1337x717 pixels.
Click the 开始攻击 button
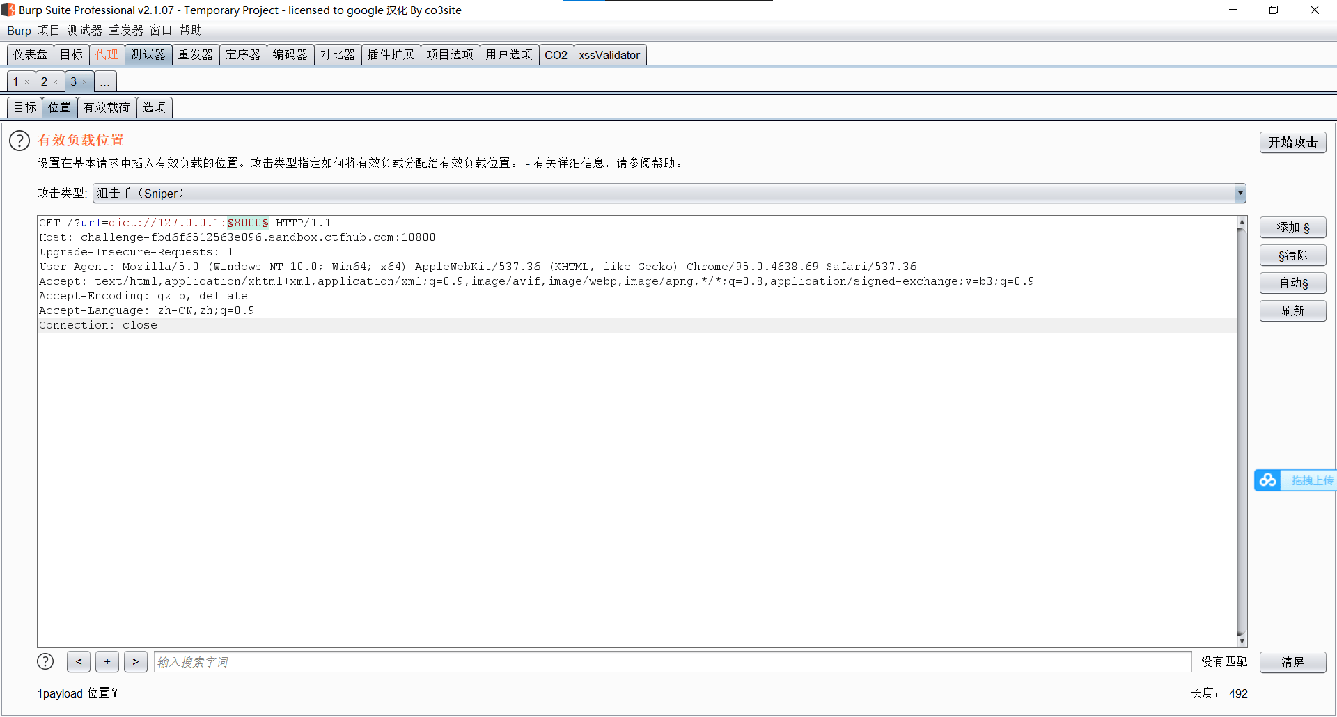[1292, 142]
